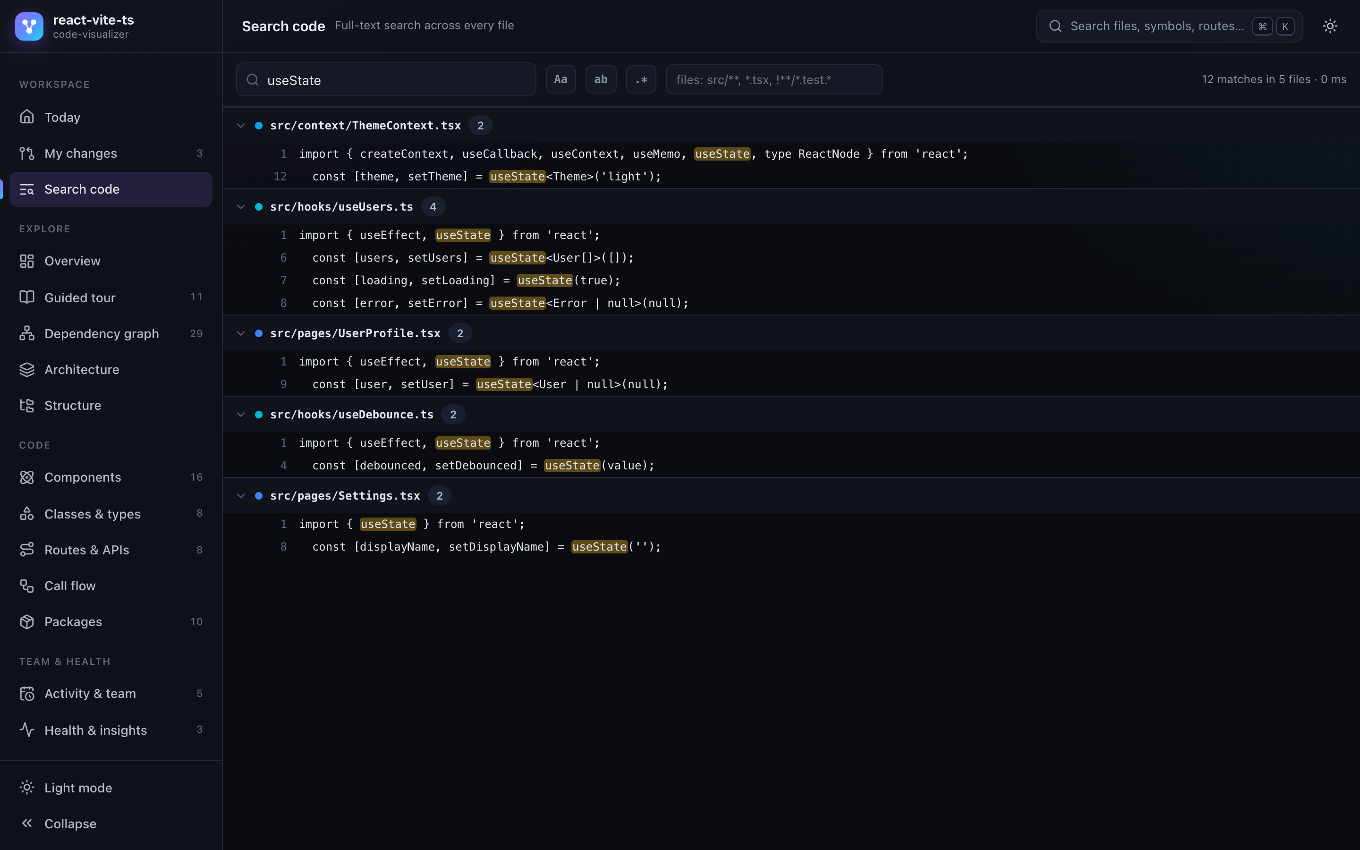This screenshot has width=1360, height=850.
Task: Open global Search files, symbols, routes box
Action: (x=1169, y=26)
